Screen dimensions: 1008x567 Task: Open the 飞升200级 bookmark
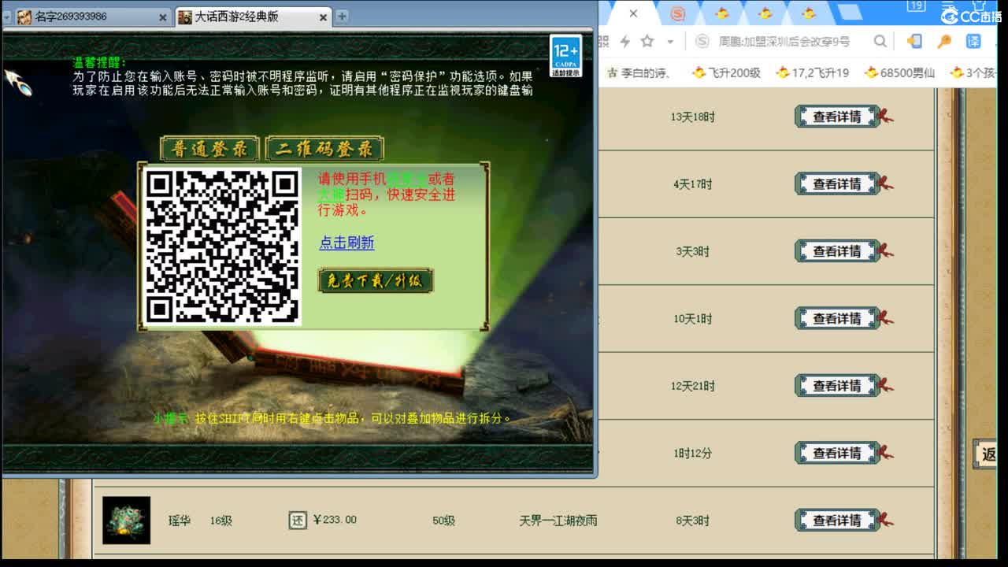726,72
